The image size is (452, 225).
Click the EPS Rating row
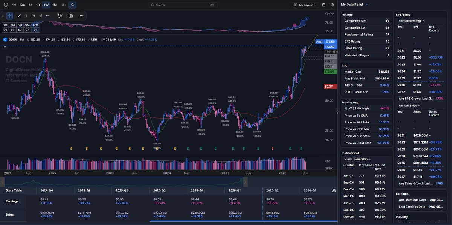366,41
